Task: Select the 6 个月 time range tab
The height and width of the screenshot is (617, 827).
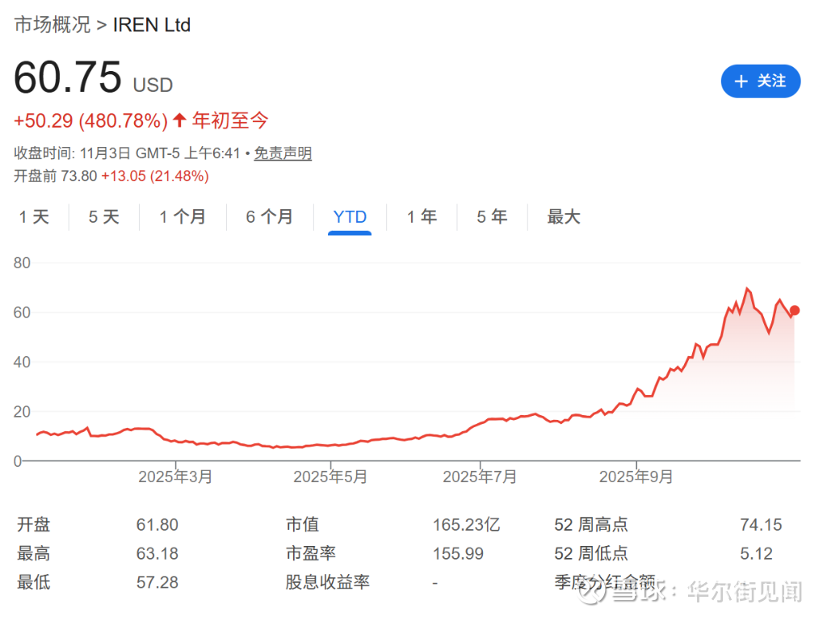Action: [x=270, y=216]
